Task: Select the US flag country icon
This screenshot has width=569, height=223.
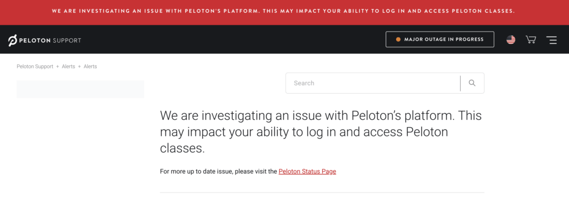Action: [511, 40]
